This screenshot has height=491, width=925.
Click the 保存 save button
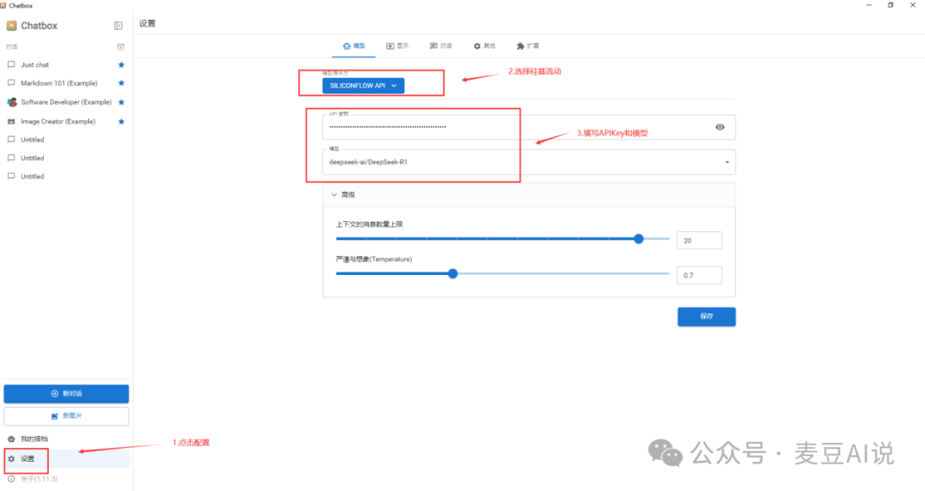click(x=706, y=316)
